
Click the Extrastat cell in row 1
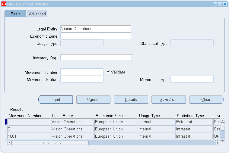pyautogui.click(x=194, y=122)
